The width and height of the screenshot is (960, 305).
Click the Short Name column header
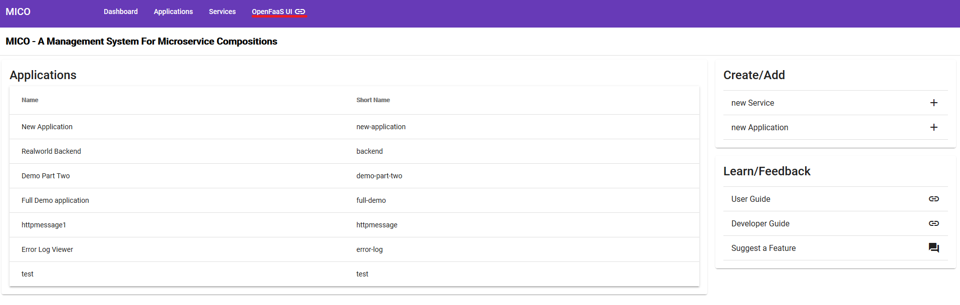(x=373, y=100)
